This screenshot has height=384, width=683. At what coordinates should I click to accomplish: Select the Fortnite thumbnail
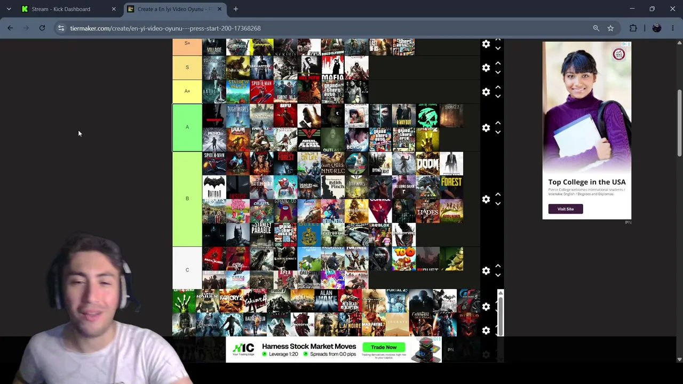tap(356, 258)
